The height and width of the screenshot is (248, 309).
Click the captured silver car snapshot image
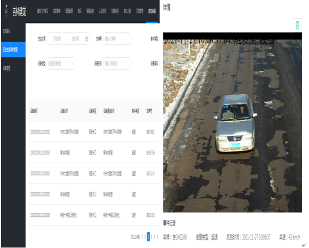coord(232,124)
